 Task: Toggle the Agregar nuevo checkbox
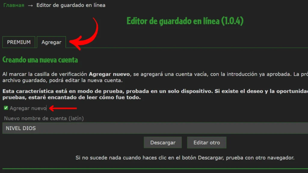click(6, 108)
